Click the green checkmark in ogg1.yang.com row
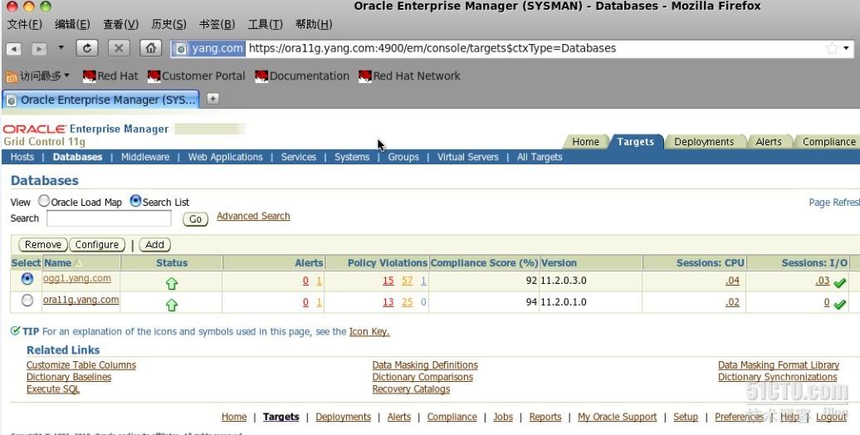The width and height of the screenshot is (860, 435). [x=840, y=283]
